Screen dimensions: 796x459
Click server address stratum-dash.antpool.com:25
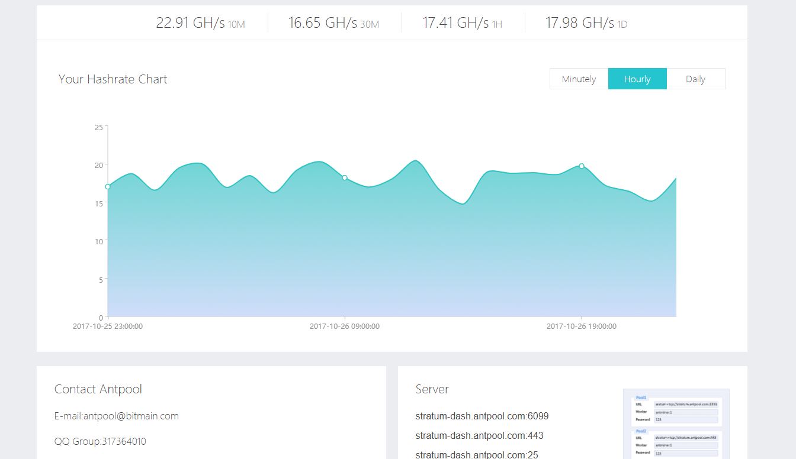(477, 454)
